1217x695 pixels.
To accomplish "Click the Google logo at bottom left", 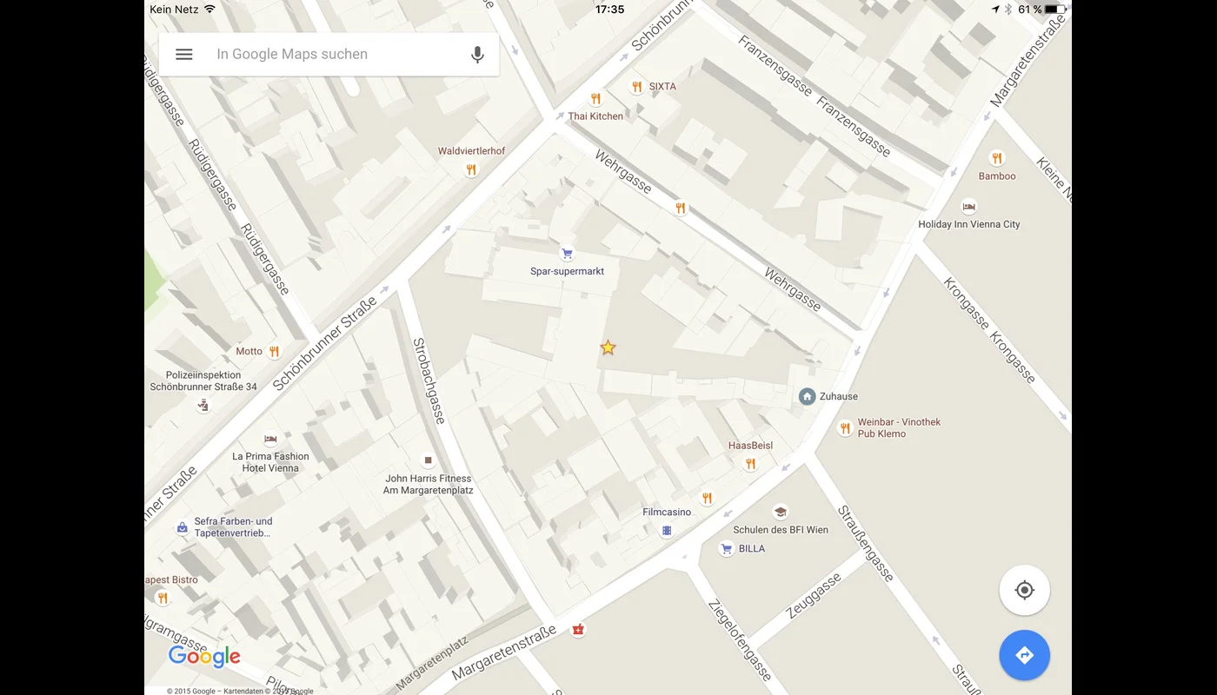I will click(204, 658).
